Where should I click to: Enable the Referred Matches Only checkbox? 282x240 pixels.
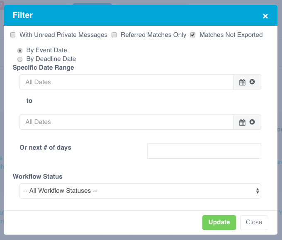(114, 35)
